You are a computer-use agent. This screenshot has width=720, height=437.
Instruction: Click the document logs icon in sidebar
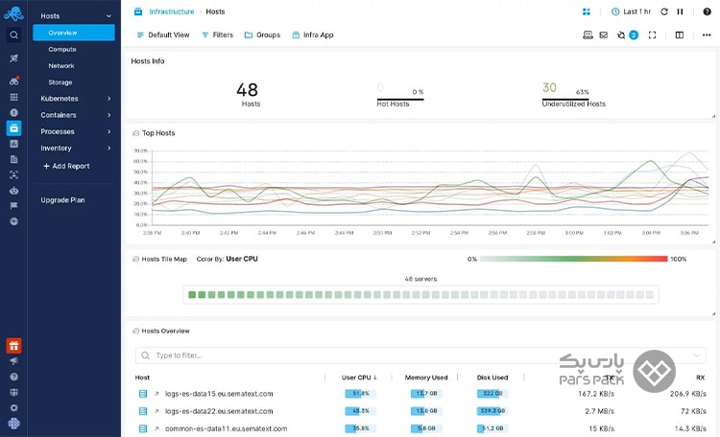pos(13,160)
